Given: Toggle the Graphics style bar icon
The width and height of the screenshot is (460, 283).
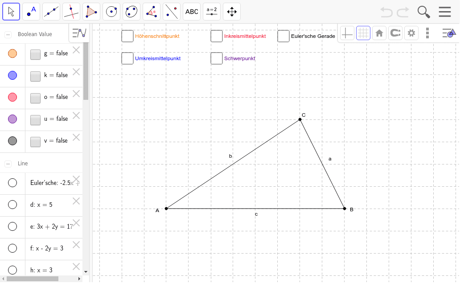Looking at the screenshot, I should coord(449,33).
